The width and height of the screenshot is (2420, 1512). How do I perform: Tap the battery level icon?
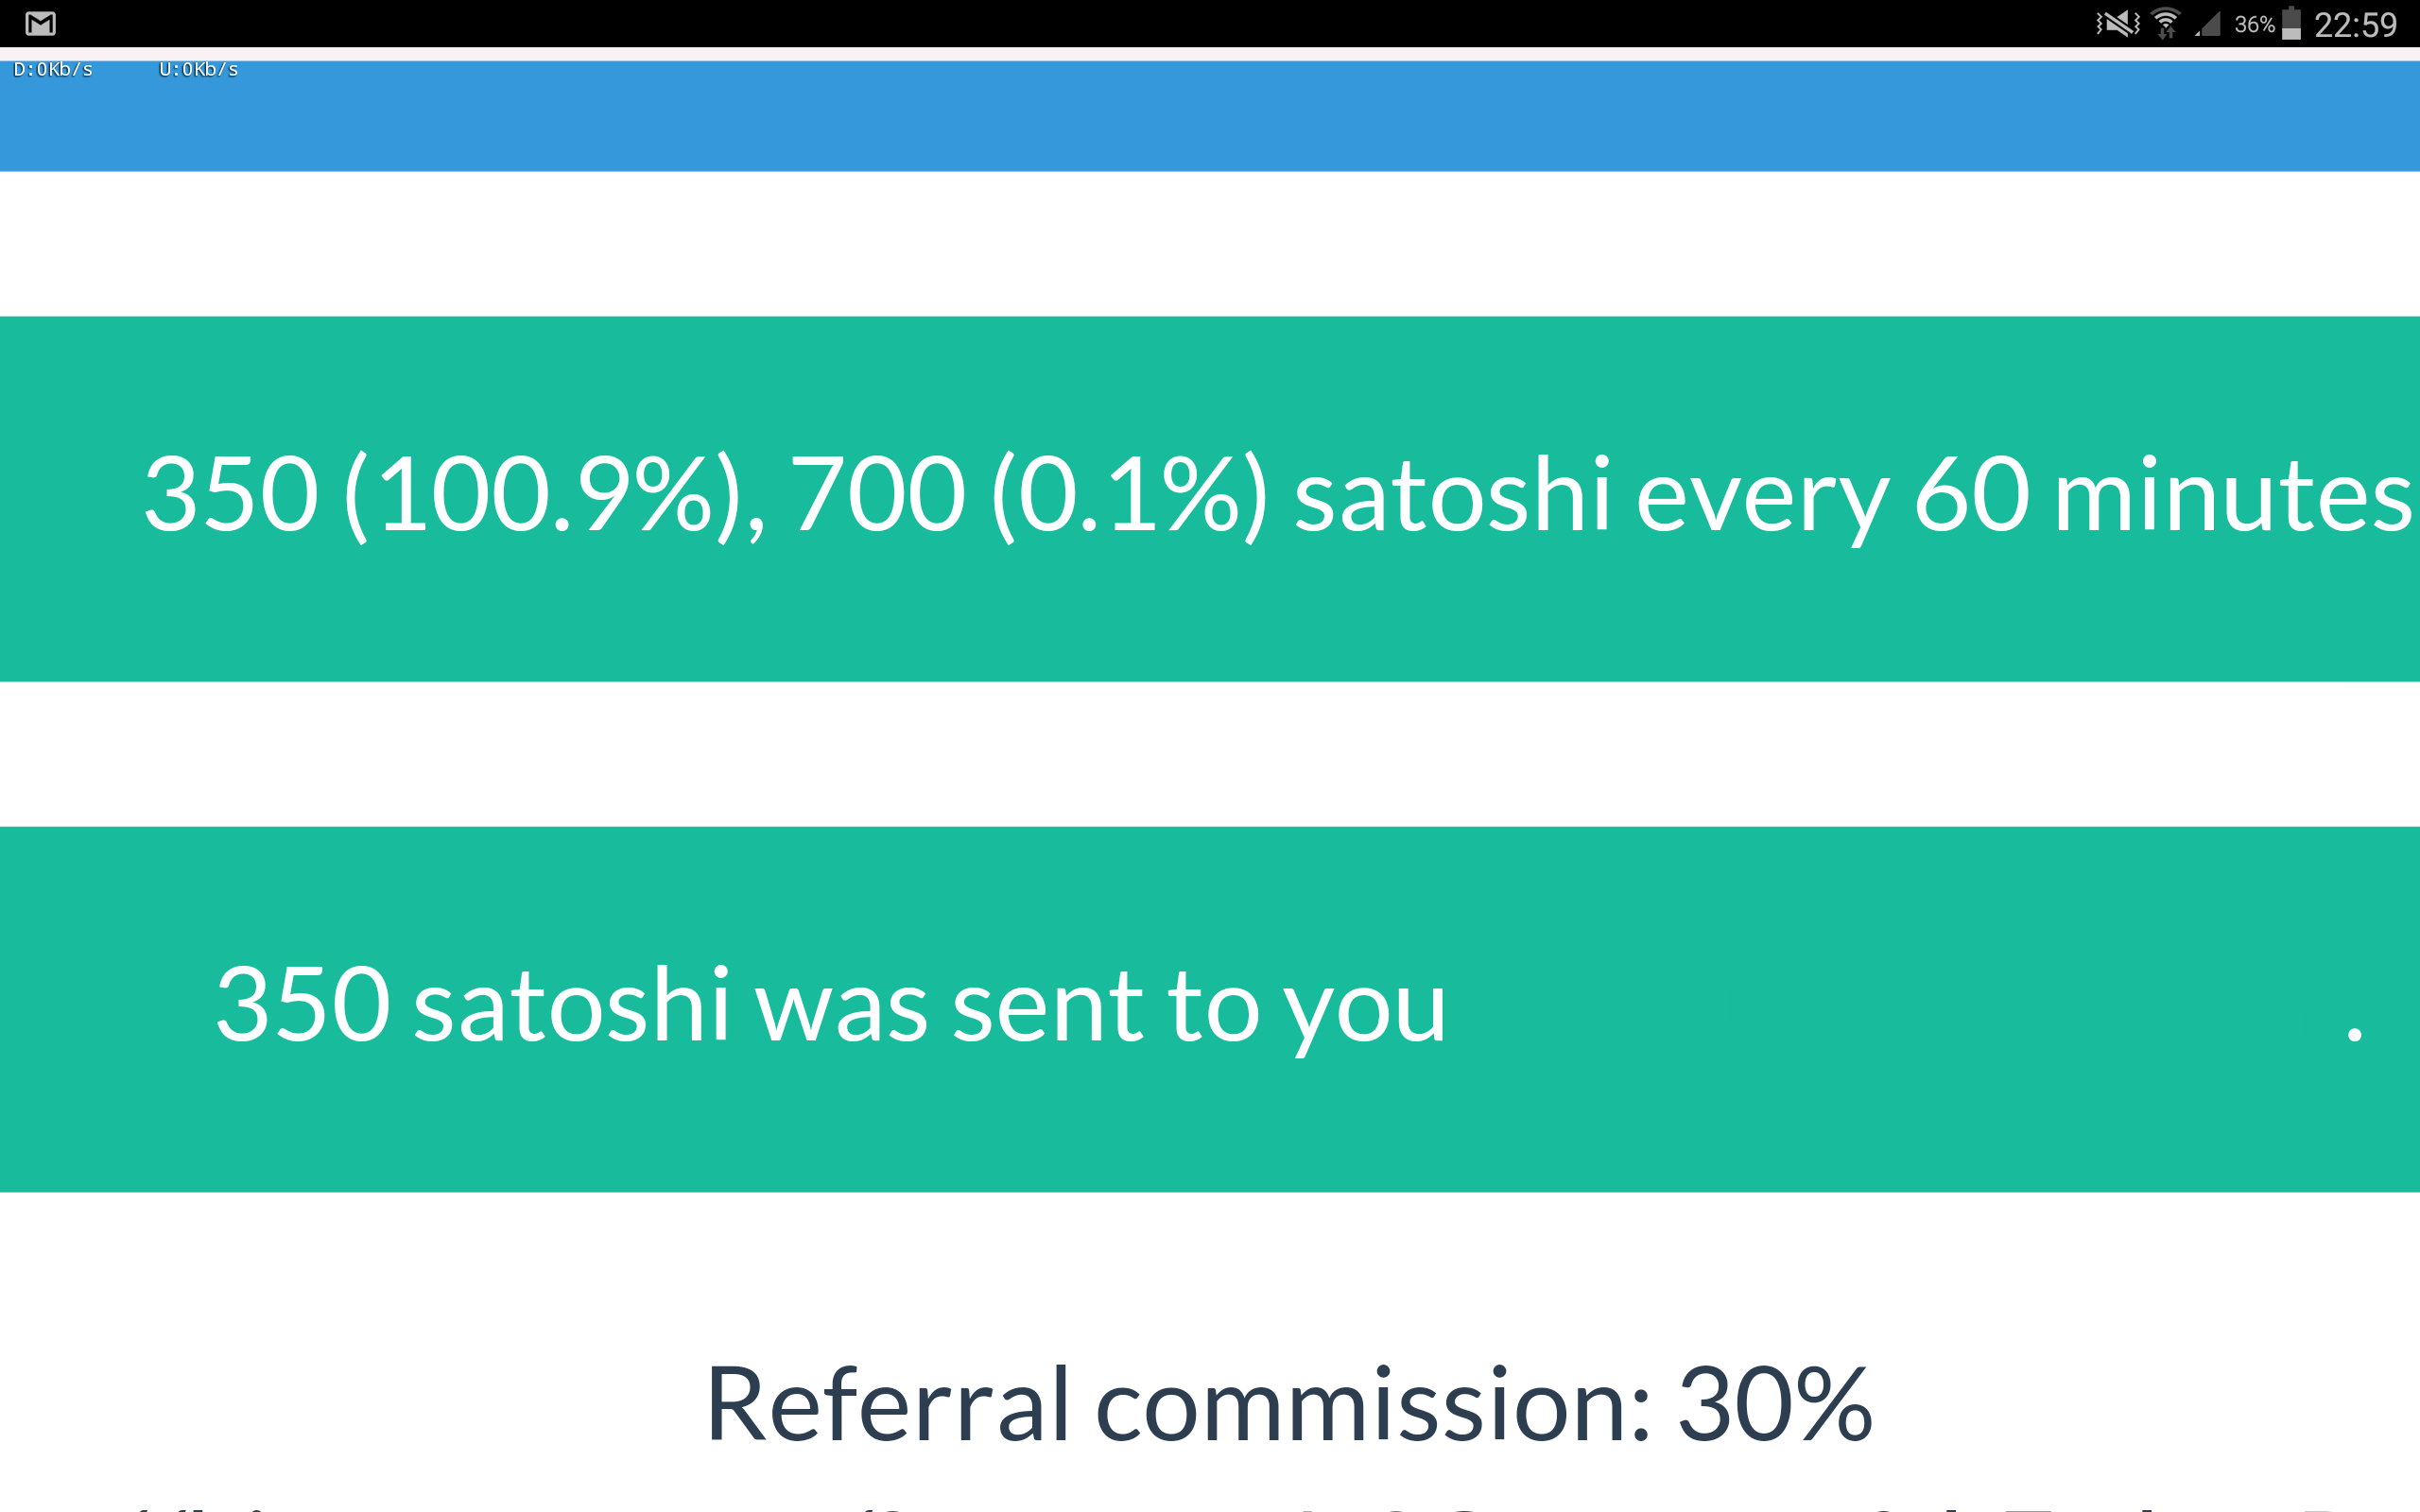click(x=2292, y=23)
